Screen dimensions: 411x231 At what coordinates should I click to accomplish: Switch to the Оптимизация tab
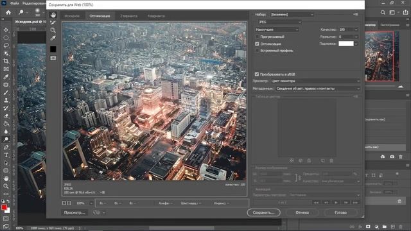100,16
